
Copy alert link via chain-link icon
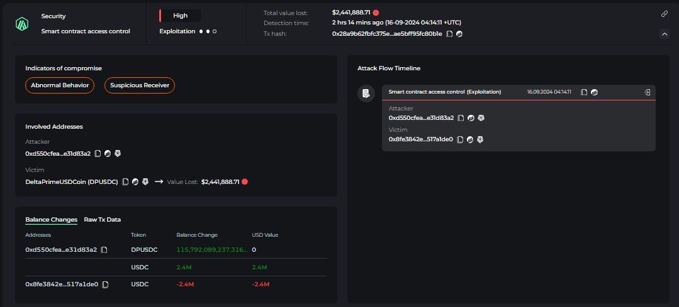[665, 14]
